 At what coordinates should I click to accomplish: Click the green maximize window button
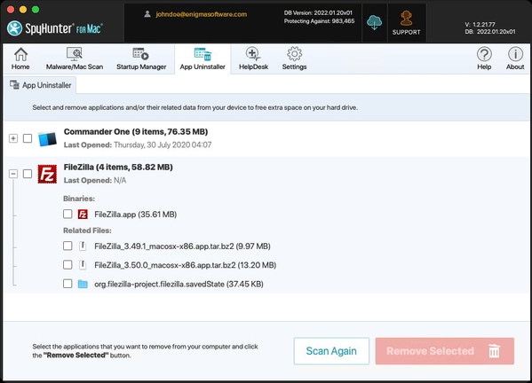click(x=36, y=9)
